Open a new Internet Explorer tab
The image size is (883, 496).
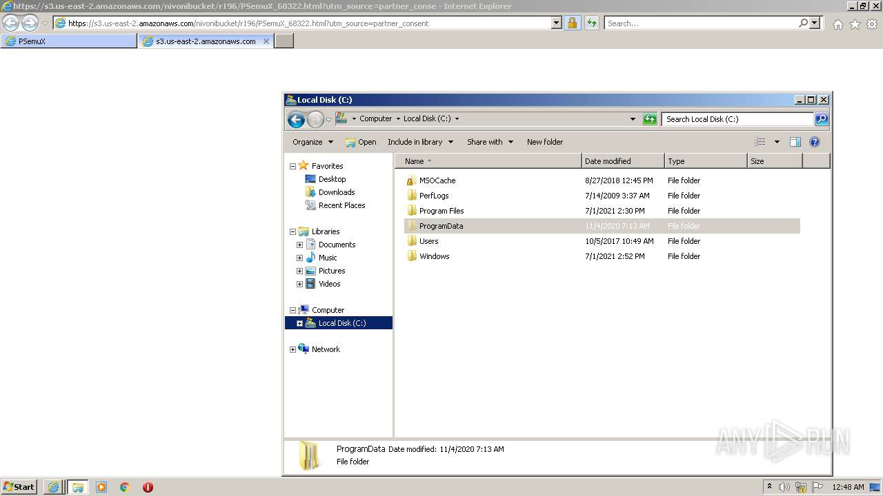pyautogui.click(x=284, y=41)
